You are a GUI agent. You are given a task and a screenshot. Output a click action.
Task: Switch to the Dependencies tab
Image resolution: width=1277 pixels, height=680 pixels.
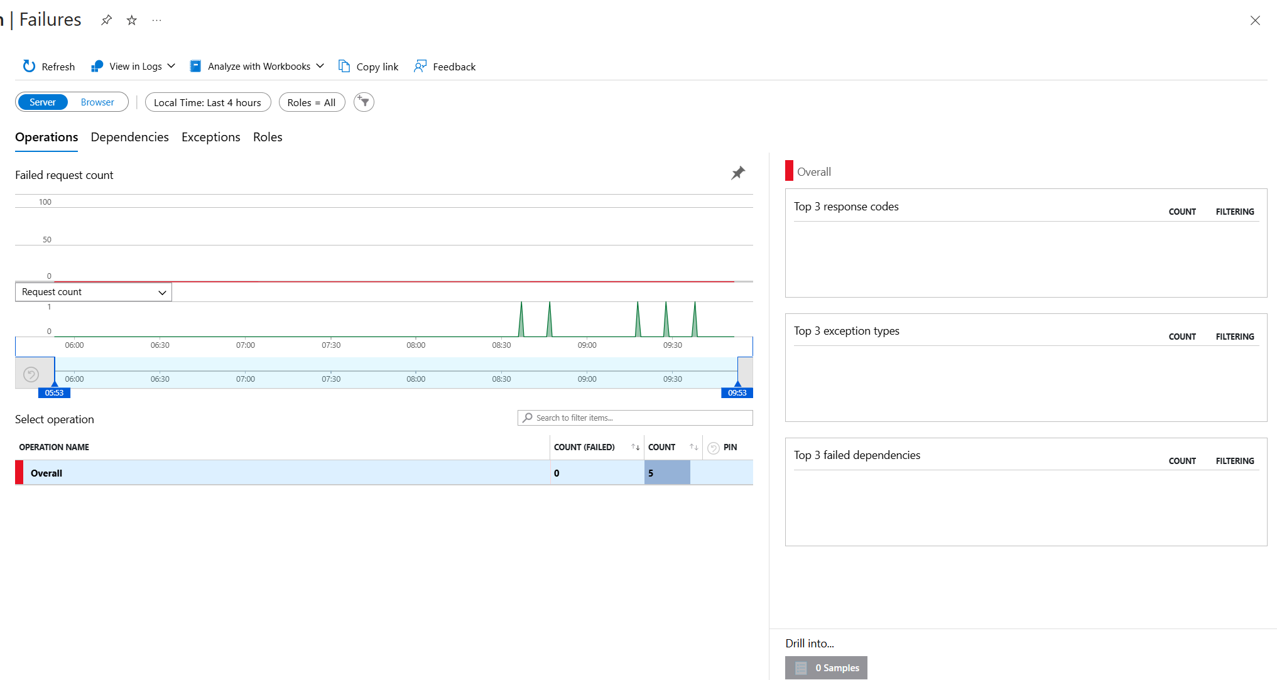(129, 137)
